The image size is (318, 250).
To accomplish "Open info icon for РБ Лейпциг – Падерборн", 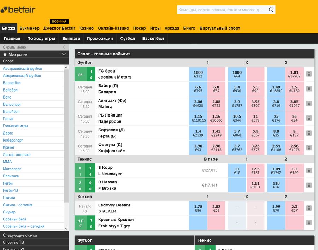I will (309, 118).
